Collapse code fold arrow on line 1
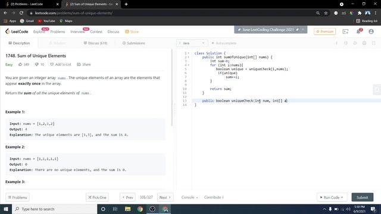This screenshot has width=381, height=214. tap(189, 53)
